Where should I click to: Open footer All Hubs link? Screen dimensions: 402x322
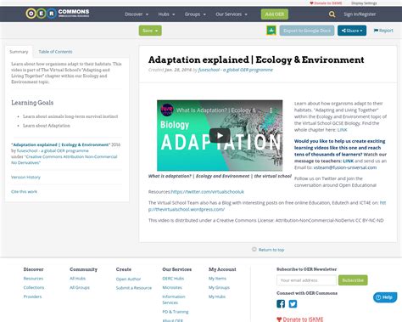point(77,279)
